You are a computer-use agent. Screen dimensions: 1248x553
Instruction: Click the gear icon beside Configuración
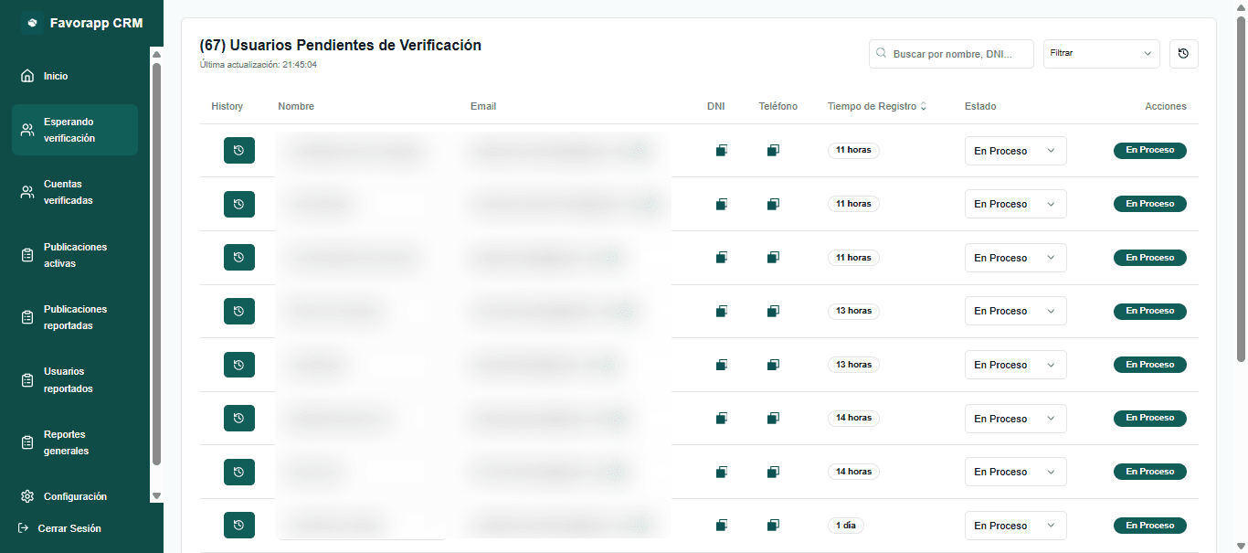pos(26,496)
